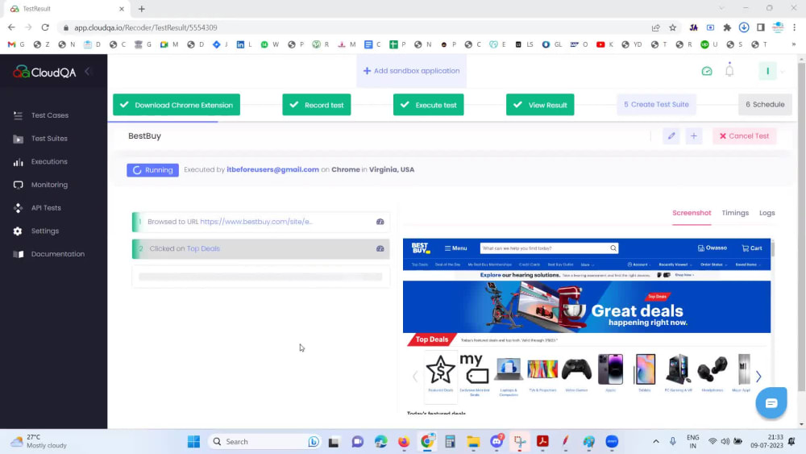This screenshot has width=806, height=454.
Task: Open Adobe Acrobat from taskbar
Action: point(542,442)
